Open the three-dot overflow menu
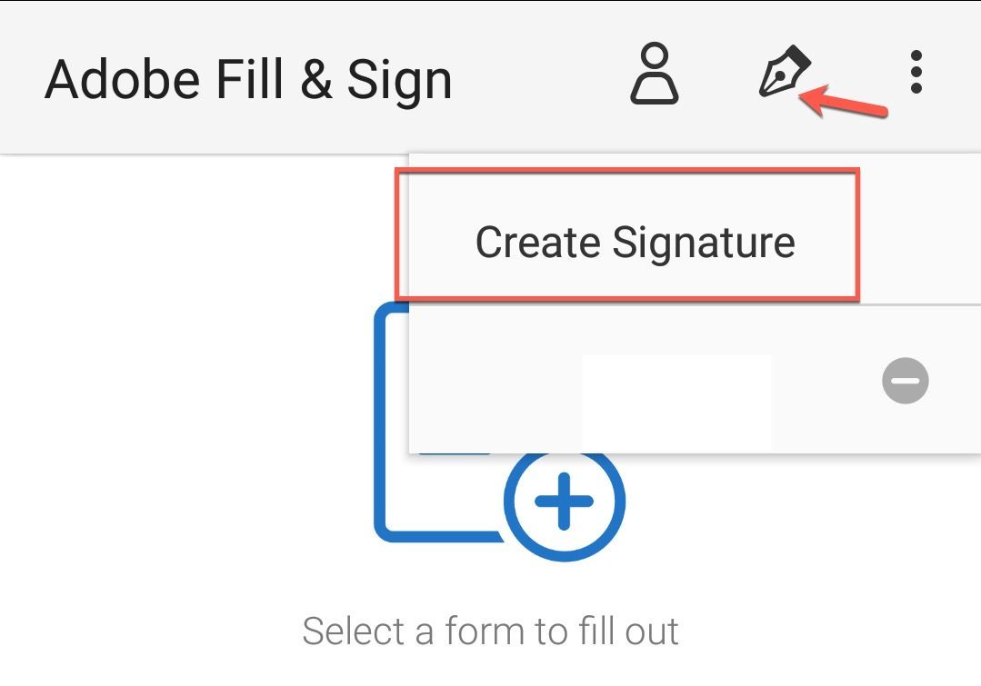Viewport: 981px width, 686px height. 916,72
